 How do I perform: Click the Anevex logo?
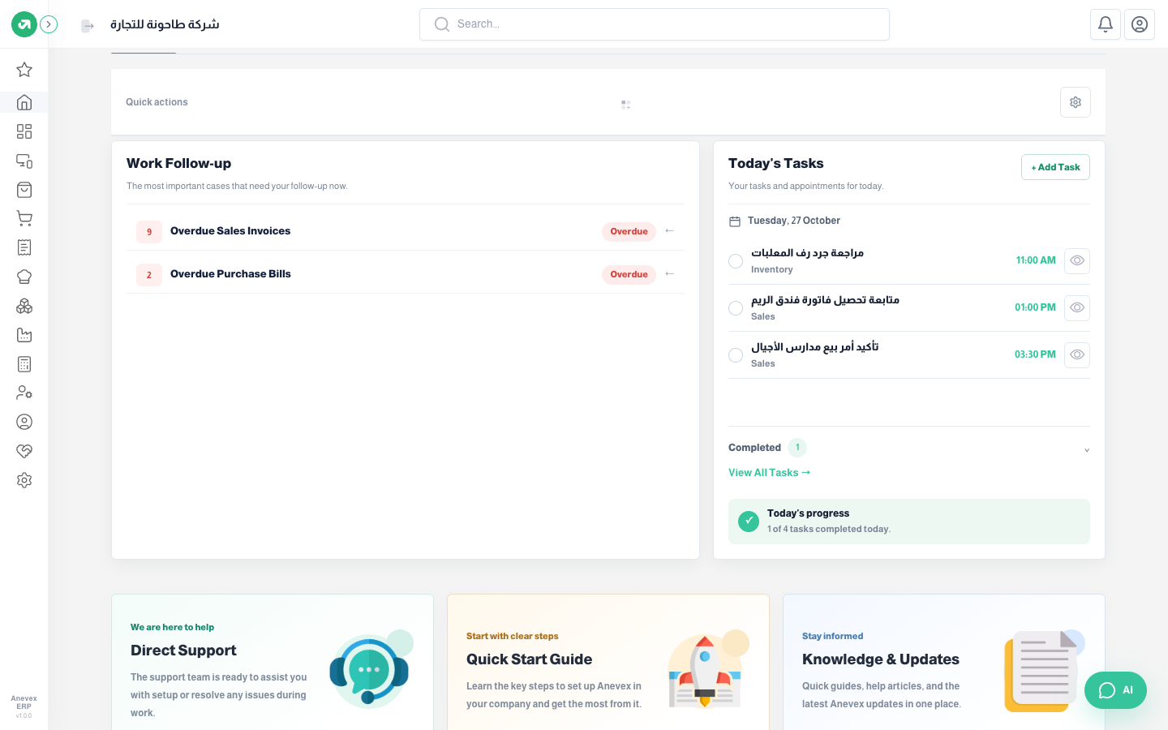point(24,24)
